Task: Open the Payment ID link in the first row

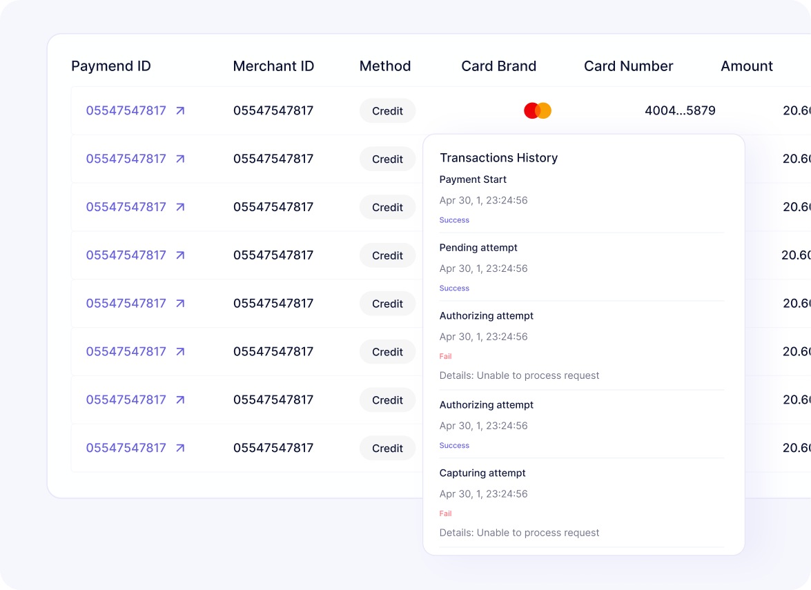Action: [x=126, y=110]
